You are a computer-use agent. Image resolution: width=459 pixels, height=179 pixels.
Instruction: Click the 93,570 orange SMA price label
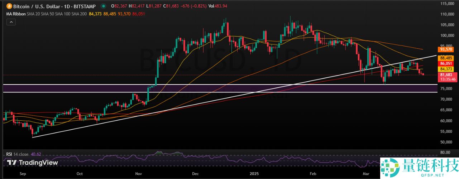447,49
